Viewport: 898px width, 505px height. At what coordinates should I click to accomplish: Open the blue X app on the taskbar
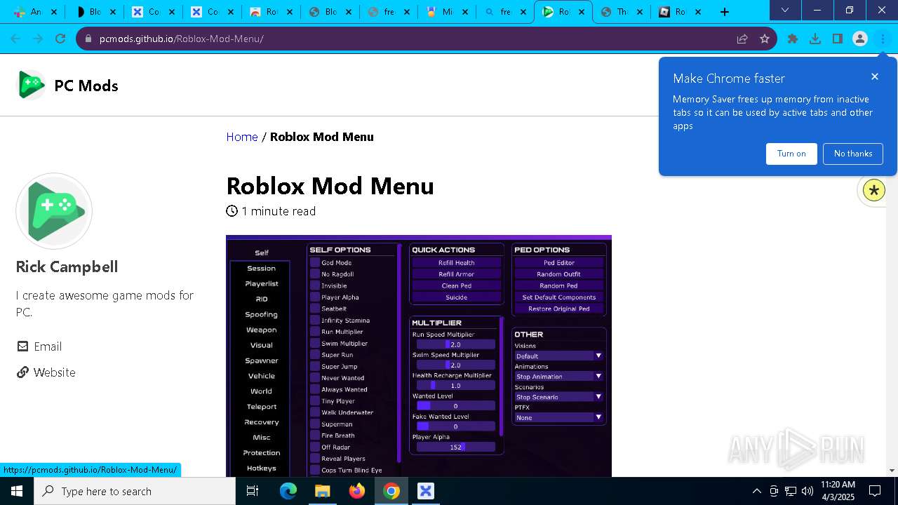pyautogui.click(x=426, y=491)
